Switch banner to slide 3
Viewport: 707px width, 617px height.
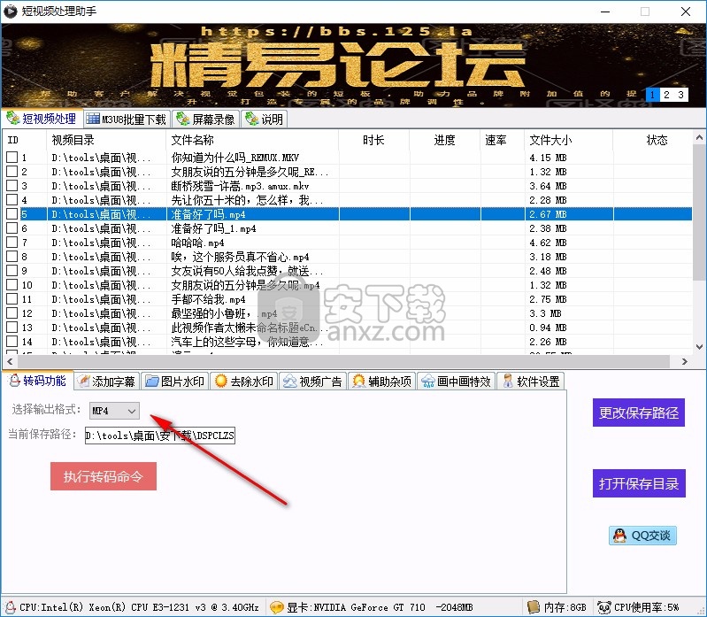pyautogui.click(x=680, y=95)
